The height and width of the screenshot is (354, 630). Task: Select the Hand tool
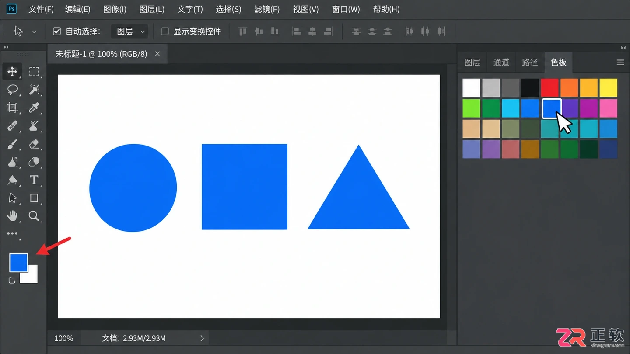click(x=12, y=216)
